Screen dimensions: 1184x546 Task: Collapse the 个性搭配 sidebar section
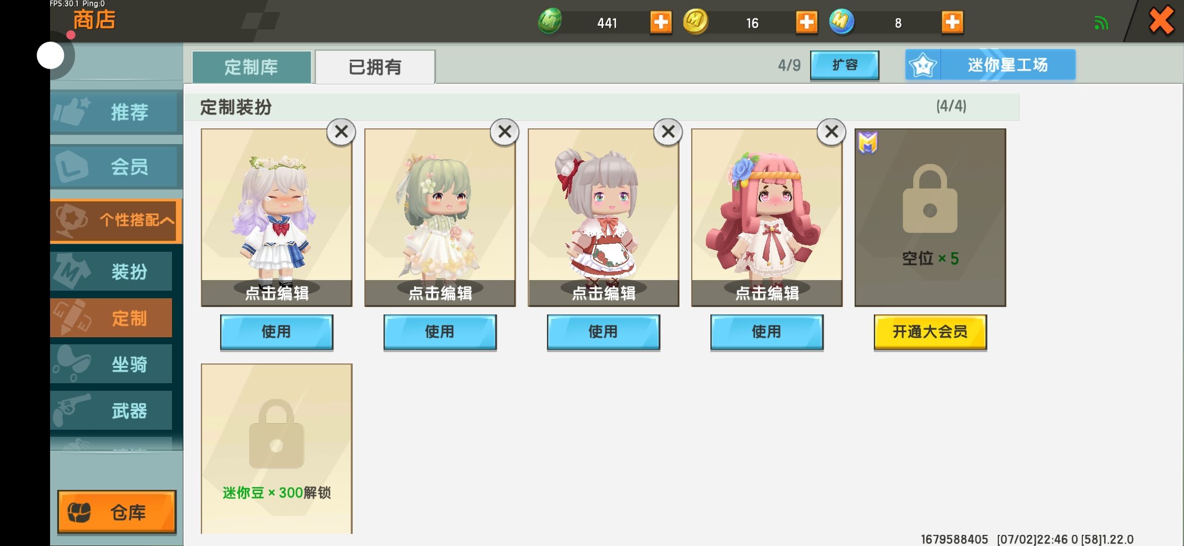click(x=116, y=220)
